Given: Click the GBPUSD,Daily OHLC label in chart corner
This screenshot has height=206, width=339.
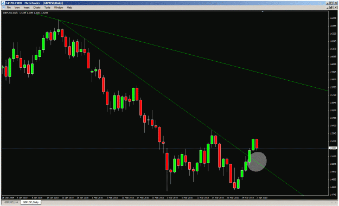Looking at the screenshot, I should point(25,13).
